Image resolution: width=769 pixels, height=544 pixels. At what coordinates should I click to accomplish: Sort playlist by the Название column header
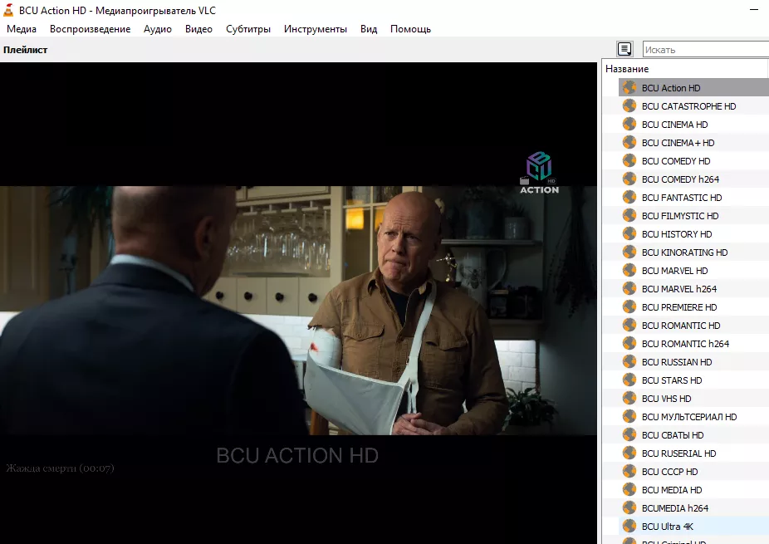click(685, 69)
